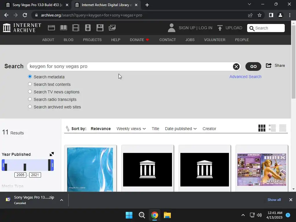This screenshot has width=296, height=222.
Task: Open Chrome profile icon
Action: point(280,15)
